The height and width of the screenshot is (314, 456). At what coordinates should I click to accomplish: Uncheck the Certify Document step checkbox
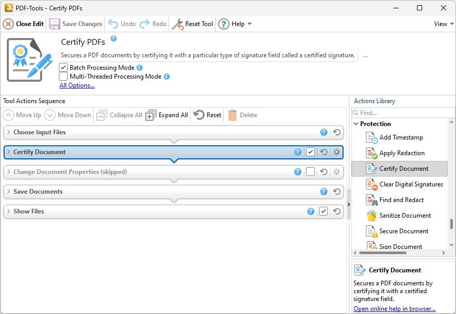pyautogui.click(x=311, y=152)
